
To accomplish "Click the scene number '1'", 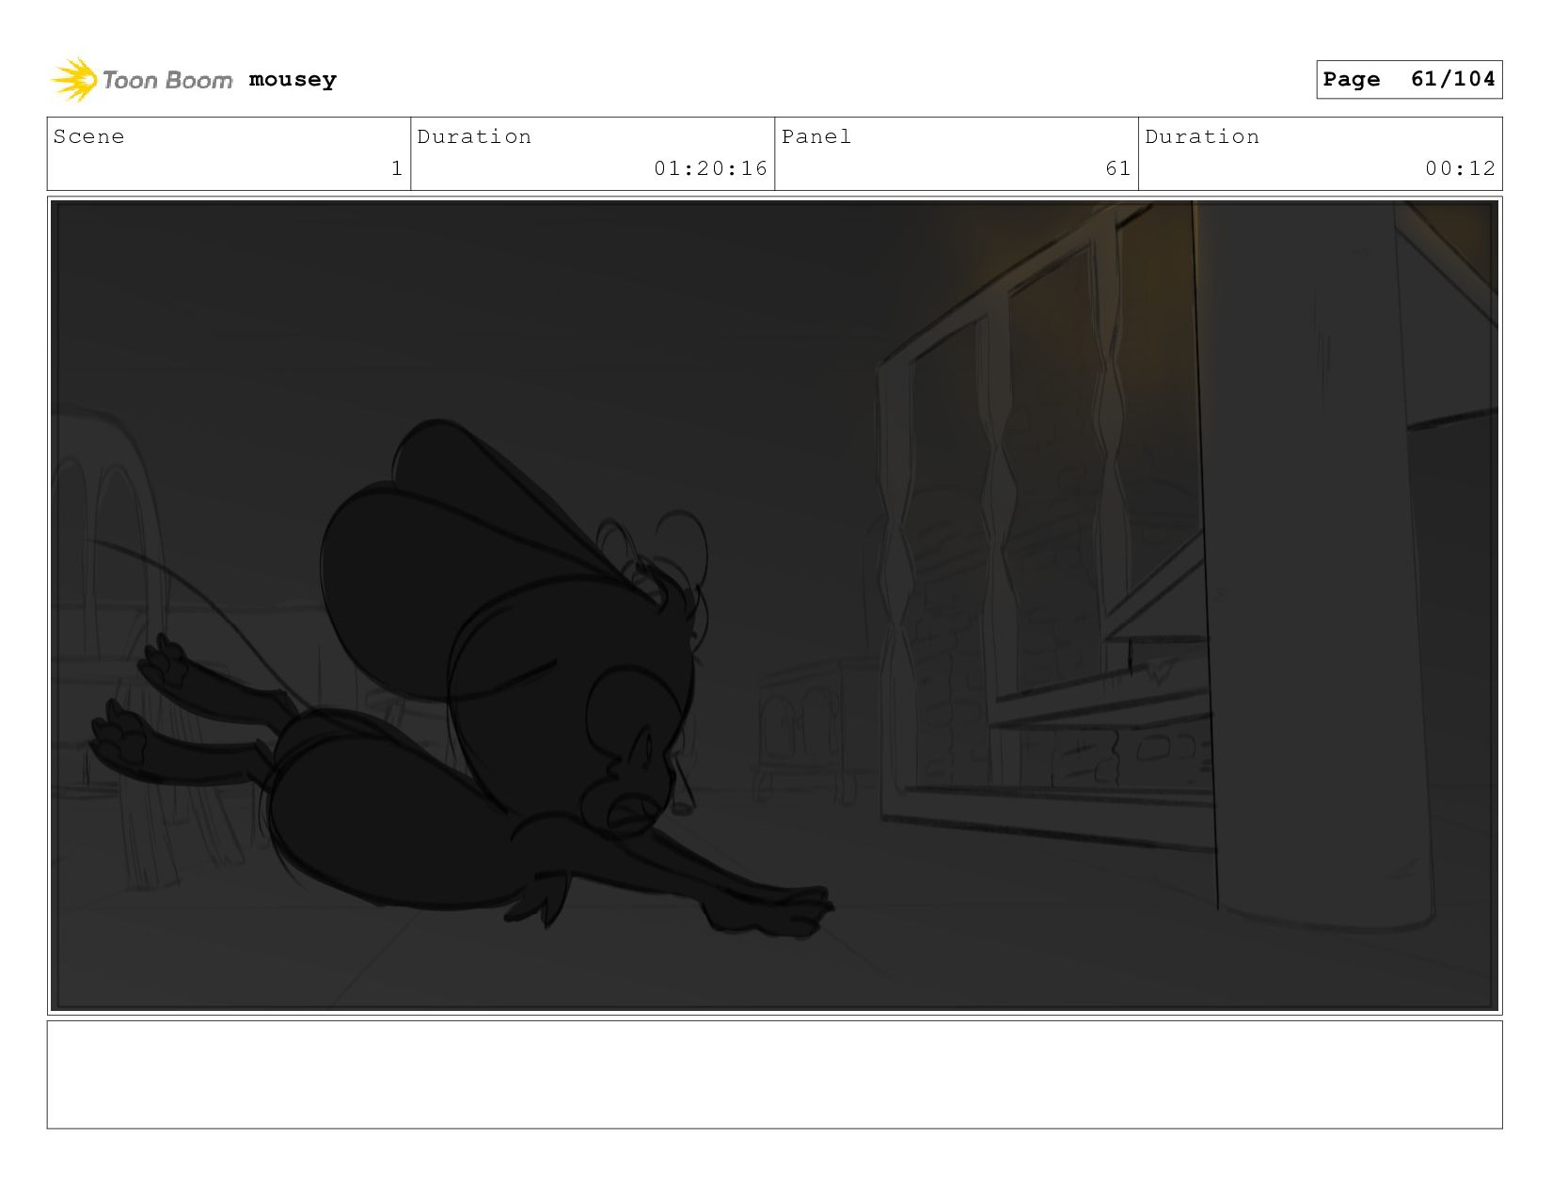I will point(397,168).
